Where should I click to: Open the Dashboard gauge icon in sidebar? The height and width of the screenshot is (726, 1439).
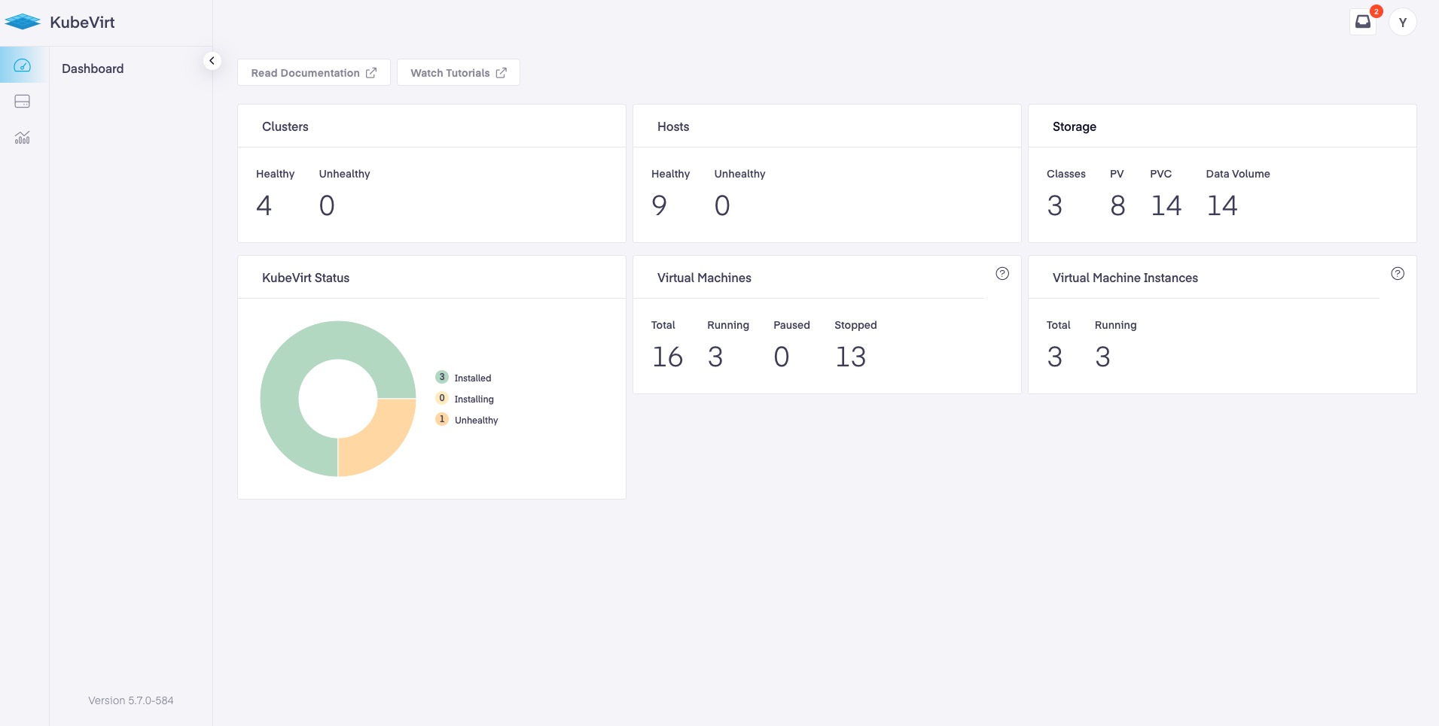click(23, 65)
